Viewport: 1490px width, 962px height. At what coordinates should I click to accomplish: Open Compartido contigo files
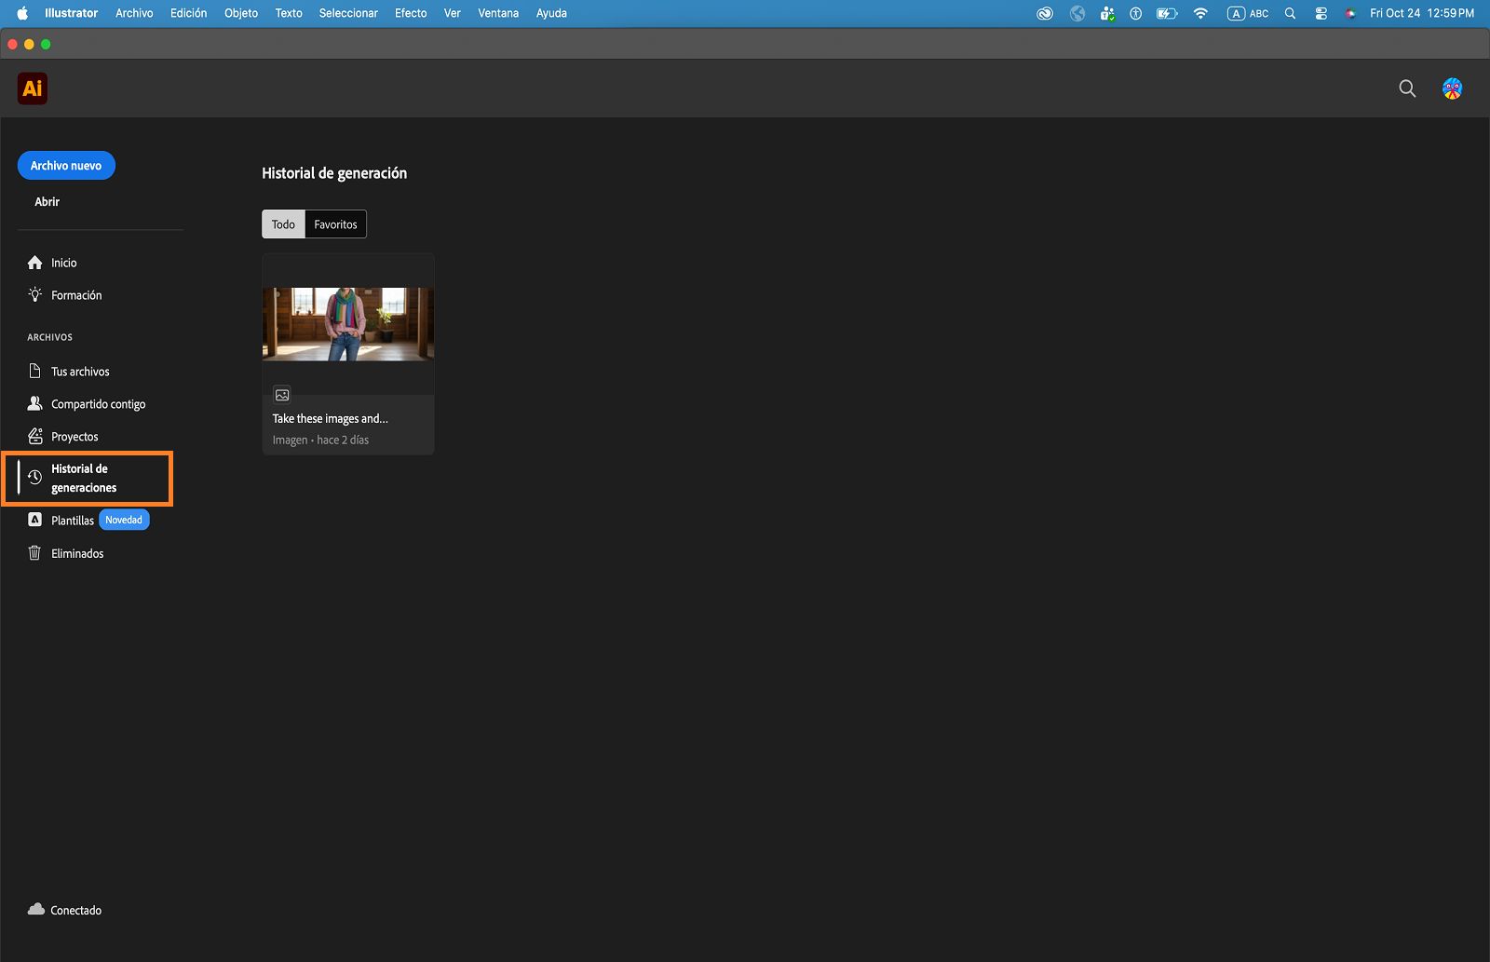[x=98, y=403]
